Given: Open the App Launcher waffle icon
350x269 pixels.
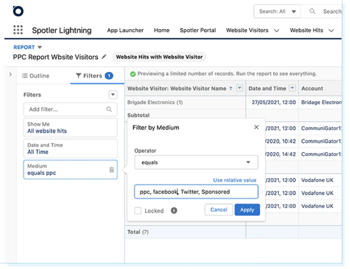Looking at the screenshot, I should click(18, 30).
